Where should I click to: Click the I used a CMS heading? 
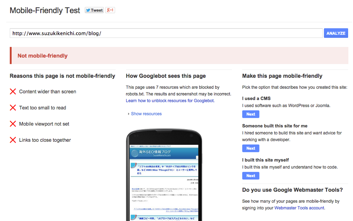pyautogui.click(x=256, y=98)
